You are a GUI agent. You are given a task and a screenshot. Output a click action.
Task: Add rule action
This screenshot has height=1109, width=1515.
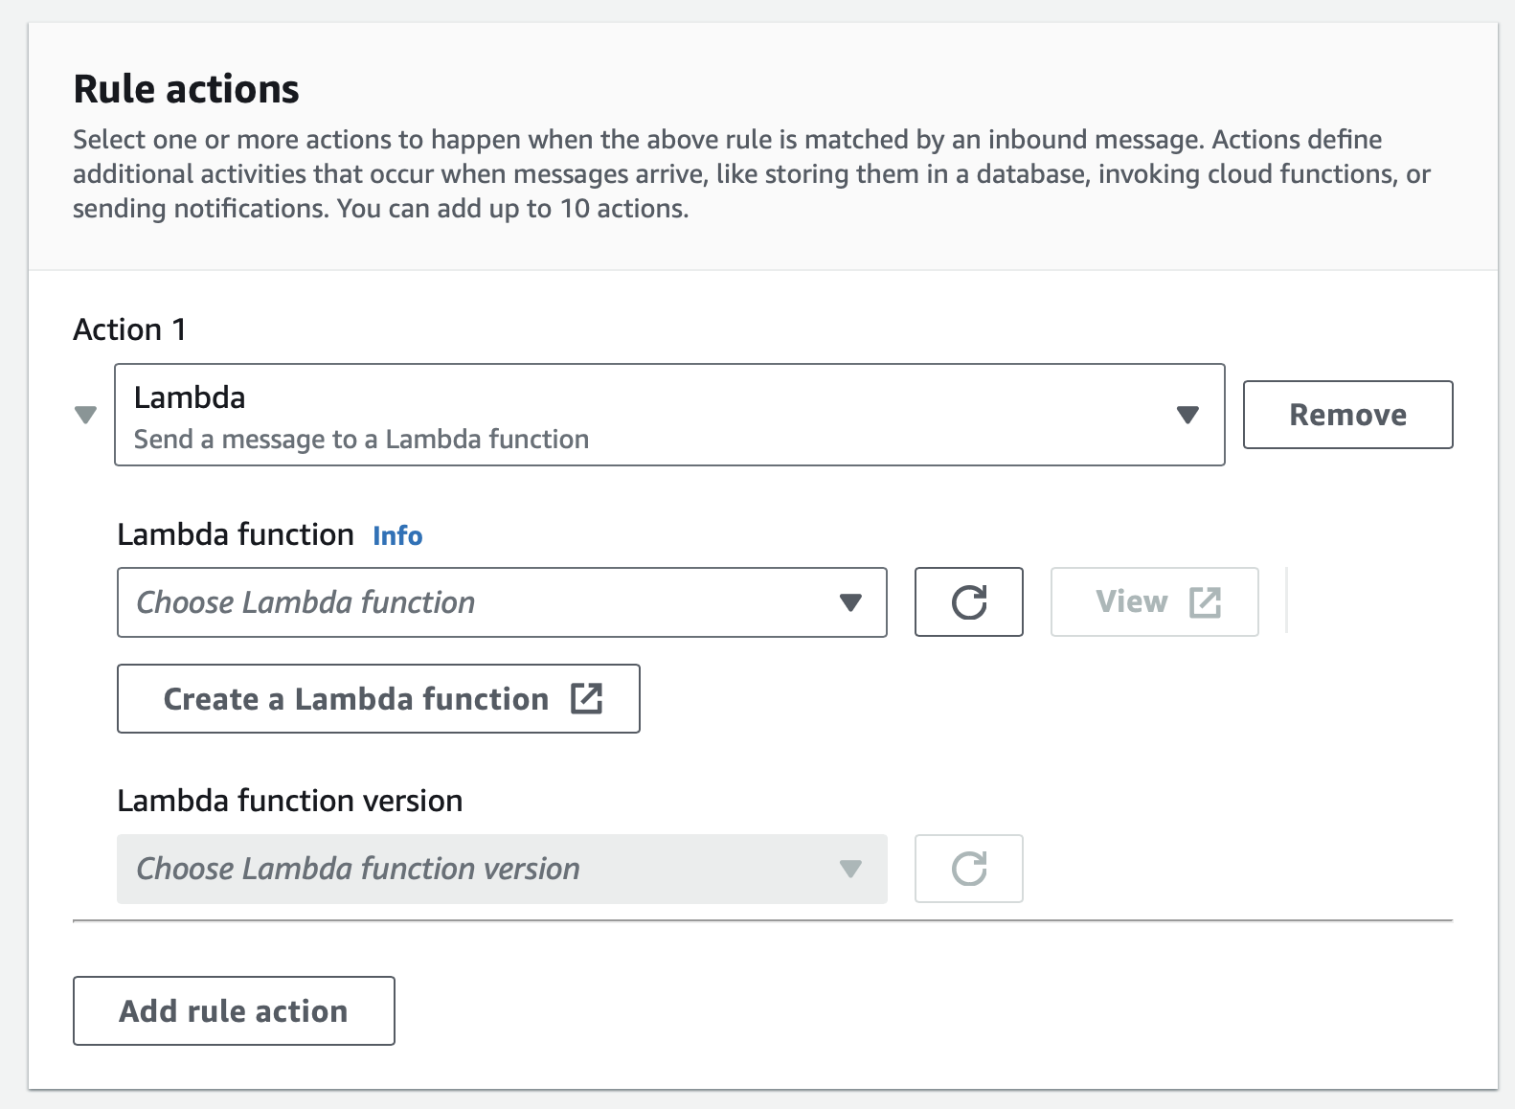tap(234, 1011)
